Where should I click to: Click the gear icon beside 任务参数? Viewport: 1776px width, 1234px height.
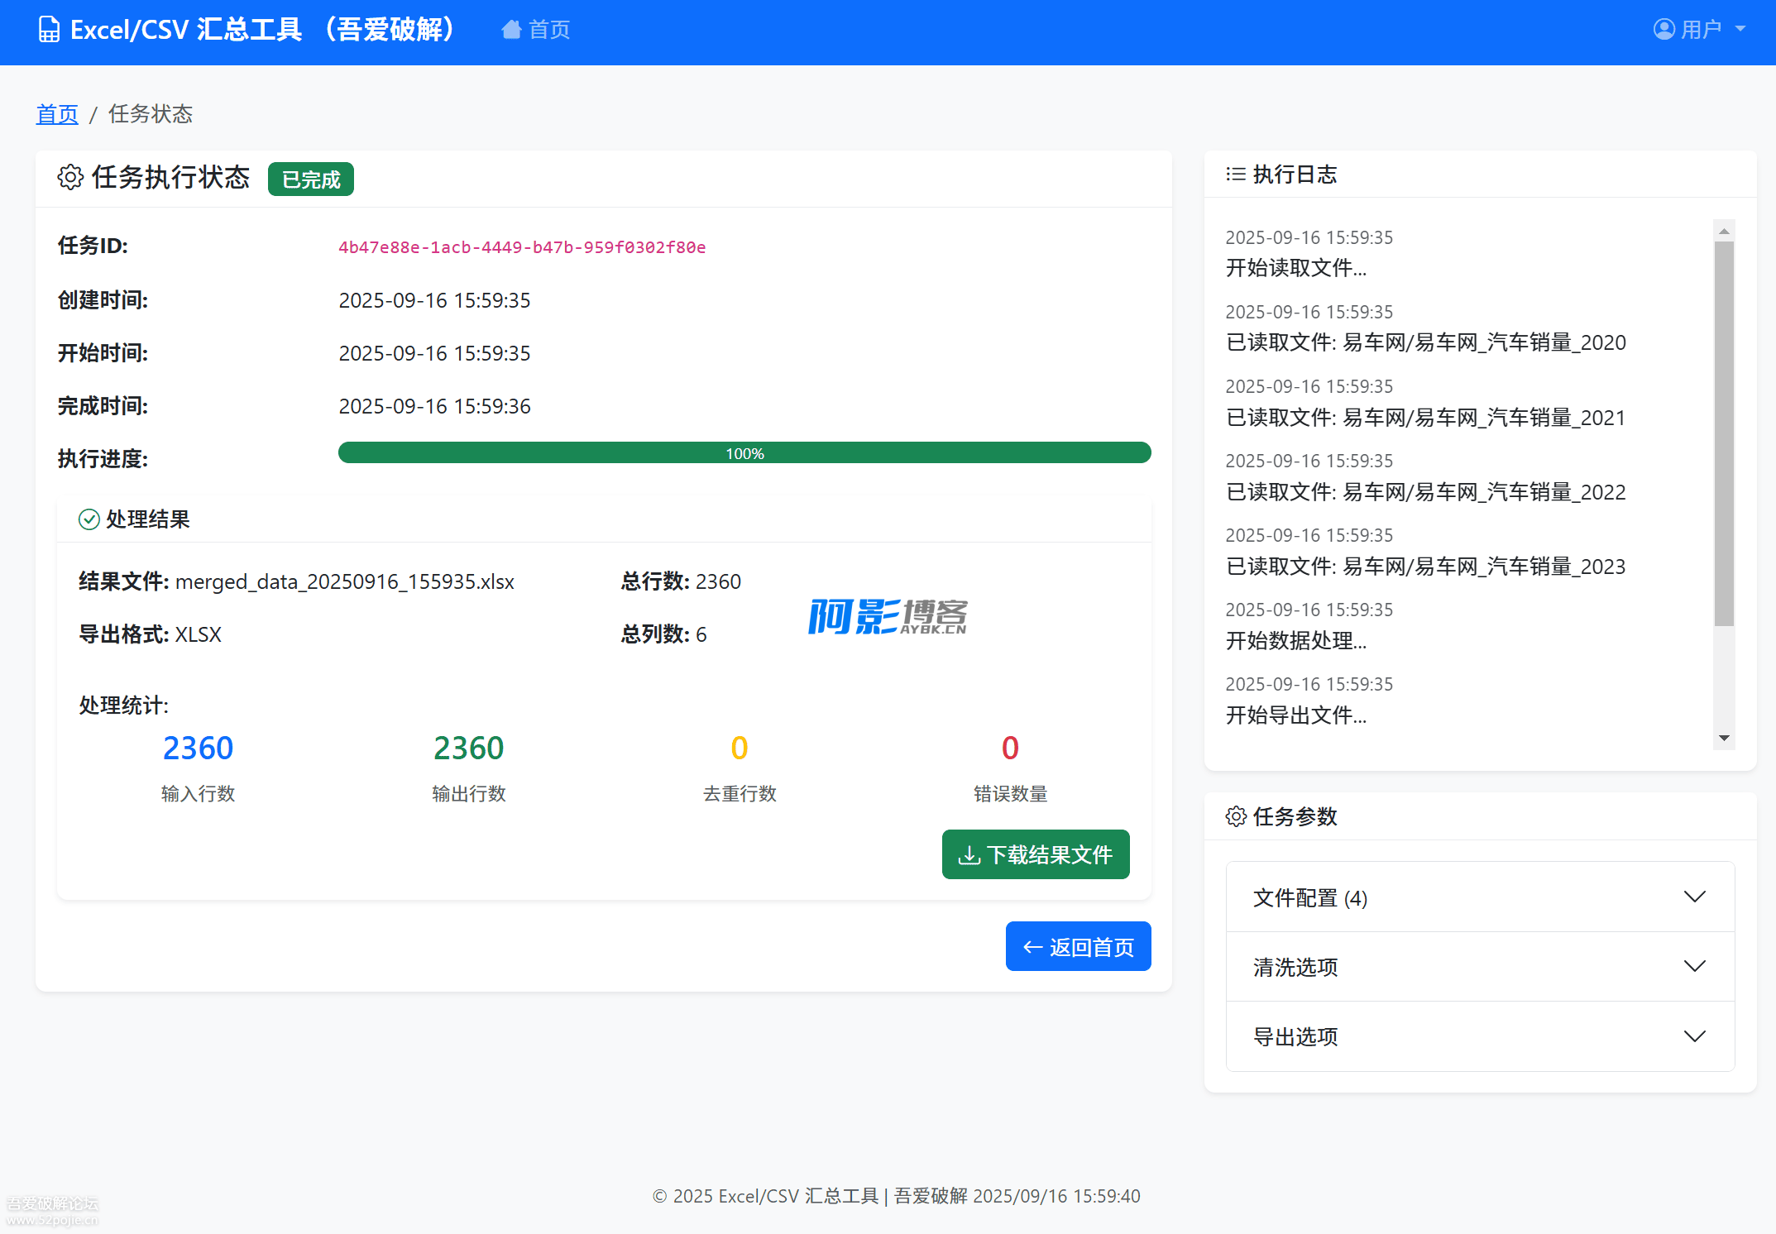(1236, 816)
